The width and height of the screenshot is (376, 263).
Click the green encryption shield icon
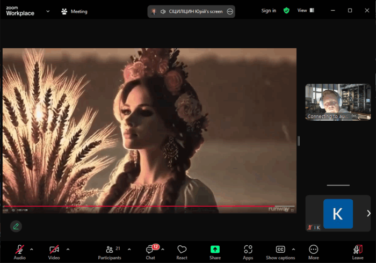[287, 11]
